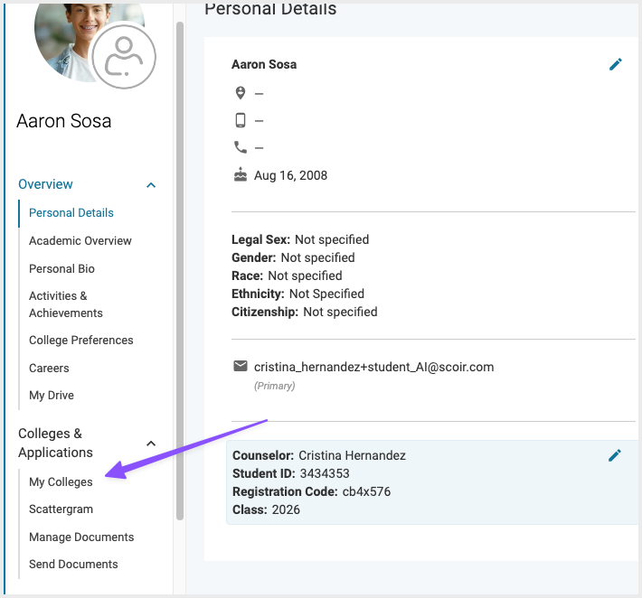
Task: Click Student ID value 3434353
Action: [x=325, y=473]
